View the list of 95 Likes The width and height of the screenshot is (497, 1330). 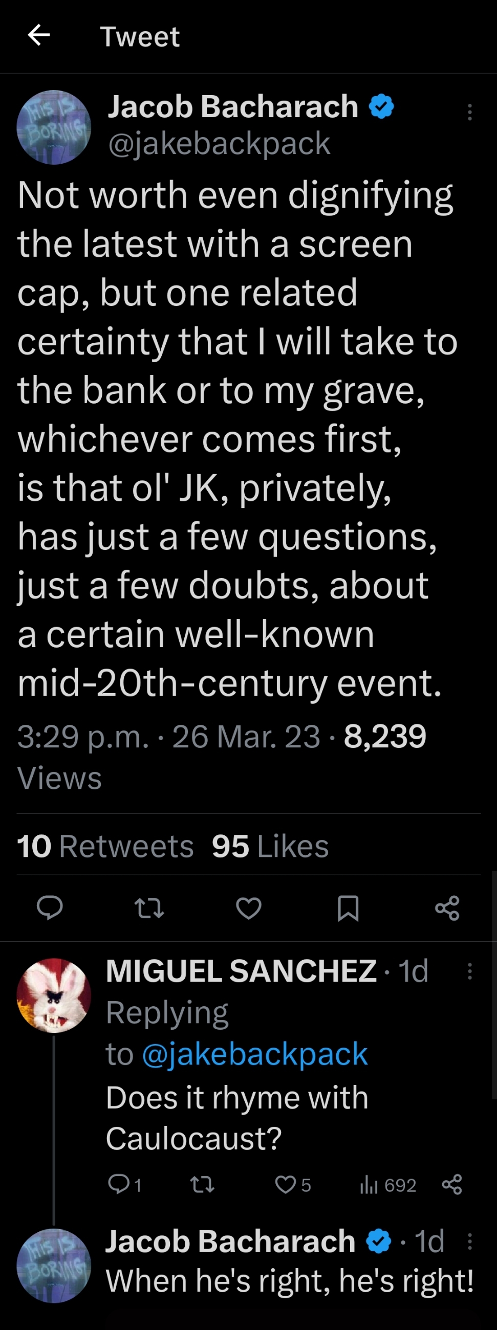click(x=270, y=846)
